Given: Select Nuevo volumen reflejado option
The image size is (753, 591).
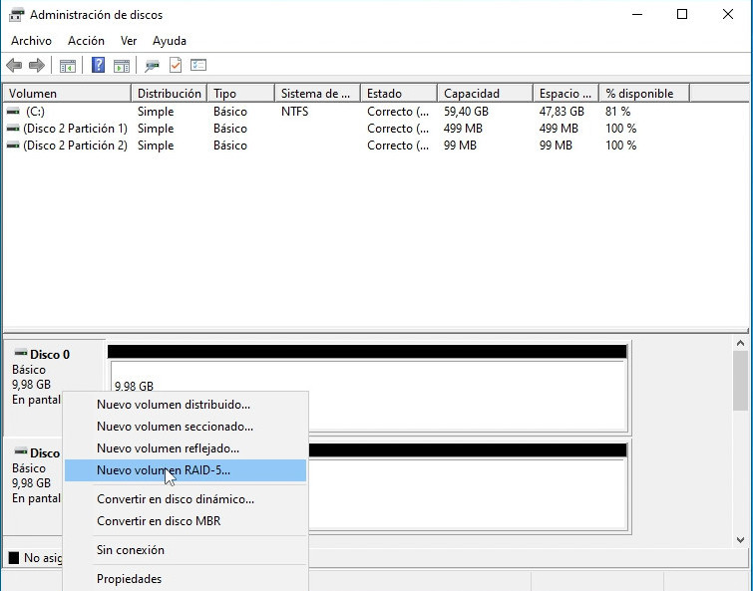Looking at the screenshot, I should 168,448.
